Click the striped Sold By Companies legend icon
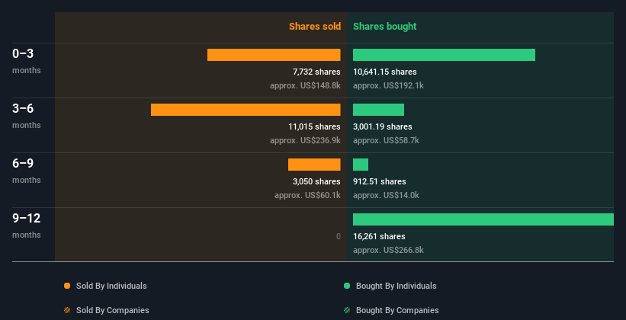Screen dimensions: 626x320 point(67,310)
